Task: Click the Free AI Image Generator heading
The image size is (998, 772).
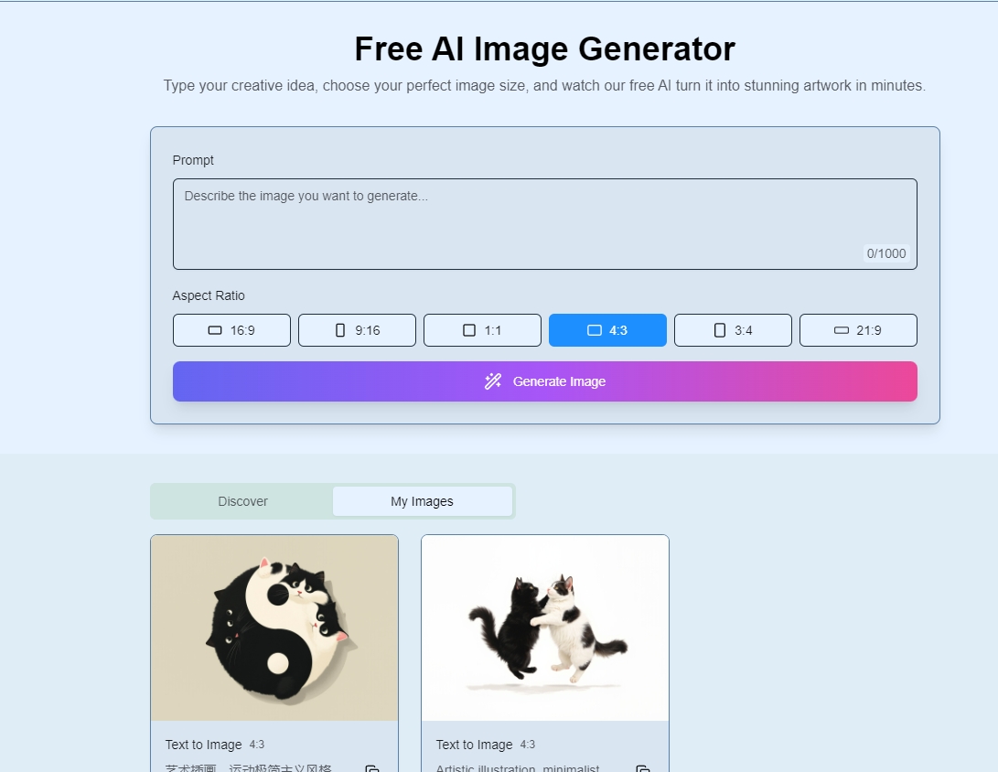Action: pyautogui.click(x=544, y=48)
